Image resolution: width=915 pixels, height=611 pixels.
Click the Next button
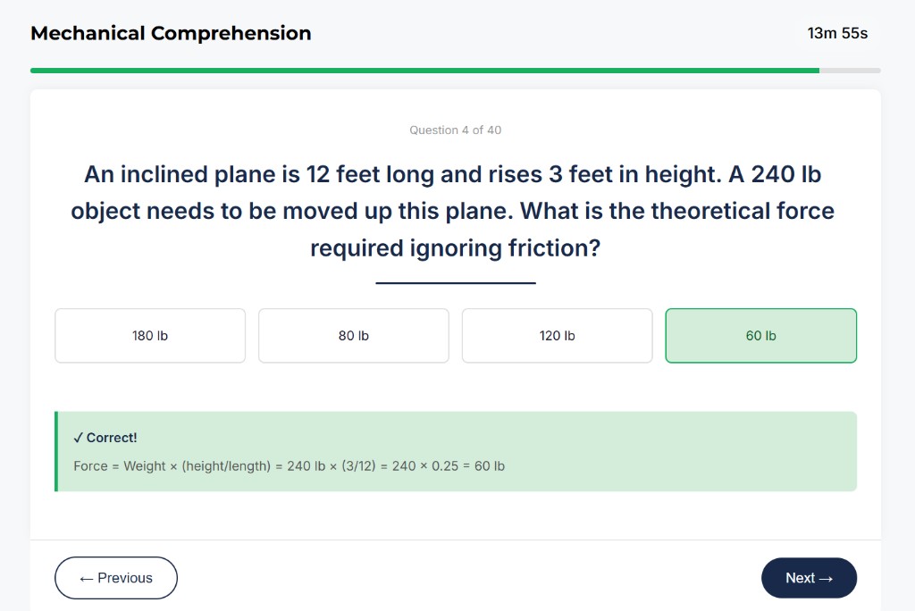(x=809, y=578)
